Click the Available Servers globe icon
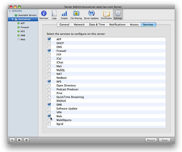This screenshot has width=182, height=152. point(16,15)
